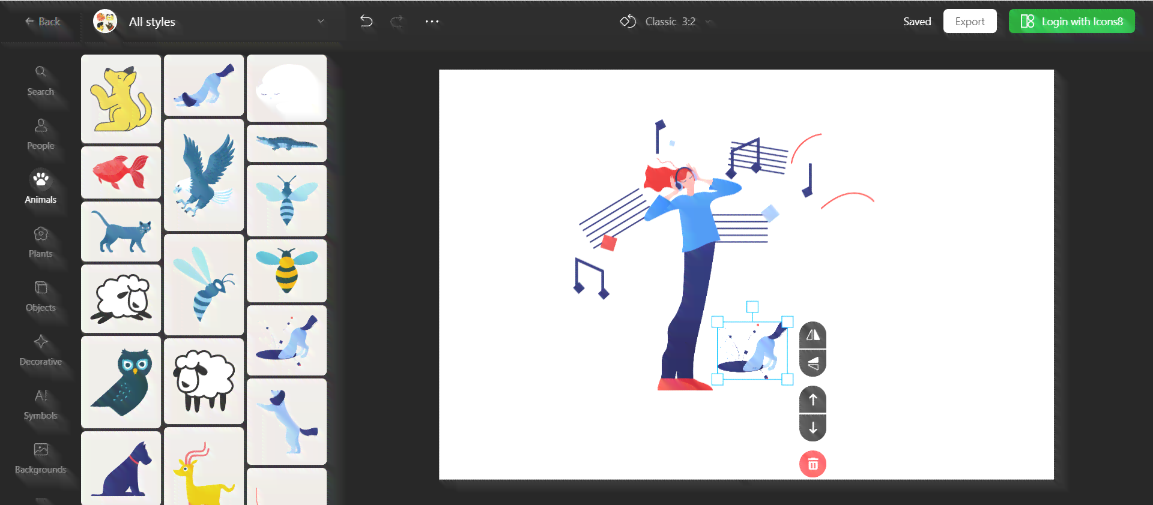Add the teal owl illustration
The height and width of the screenshot is (505, 1153).
tap(121, 382)
